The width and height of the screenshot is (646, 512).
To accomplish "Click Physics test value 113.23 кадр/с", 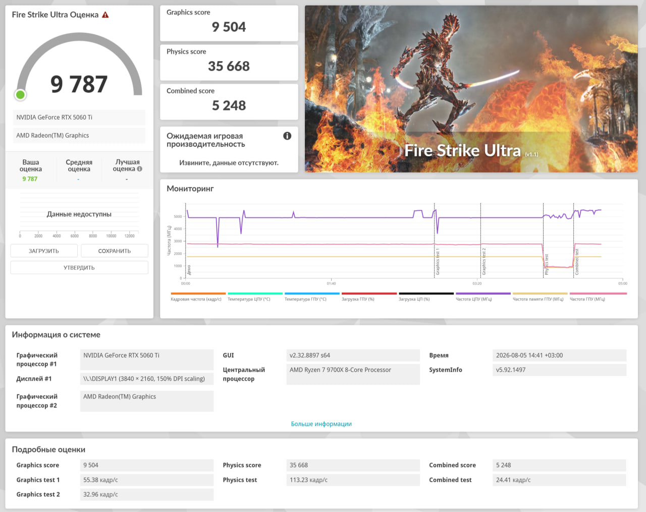I will (x=353, y=480).
